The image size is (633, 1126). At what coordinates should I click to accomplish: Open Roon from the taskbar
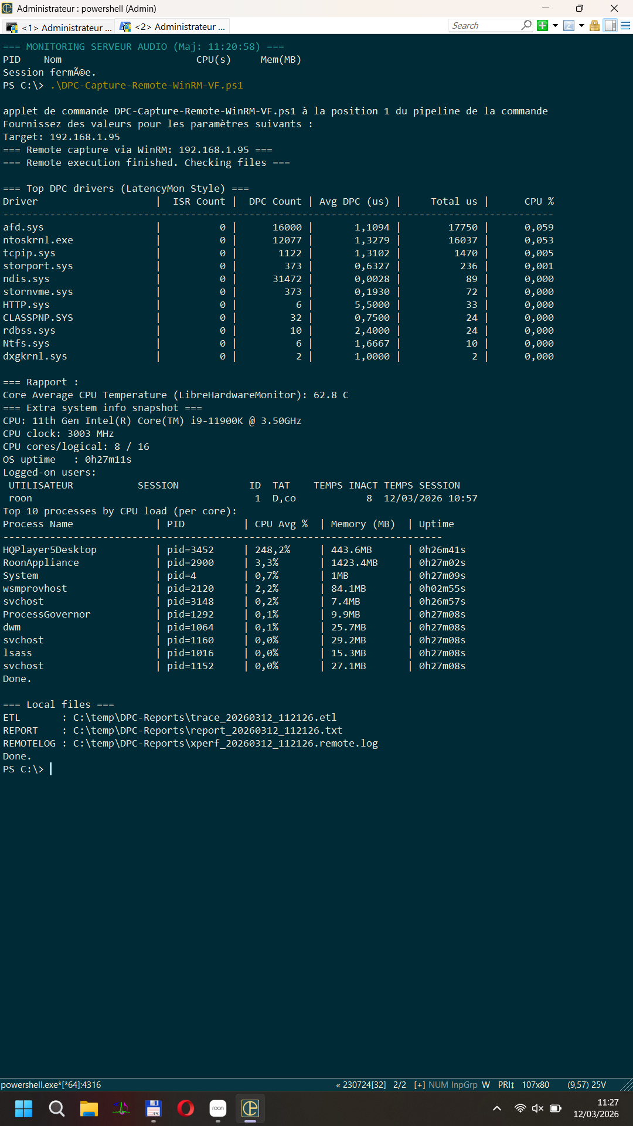(x=218, y=1108)
